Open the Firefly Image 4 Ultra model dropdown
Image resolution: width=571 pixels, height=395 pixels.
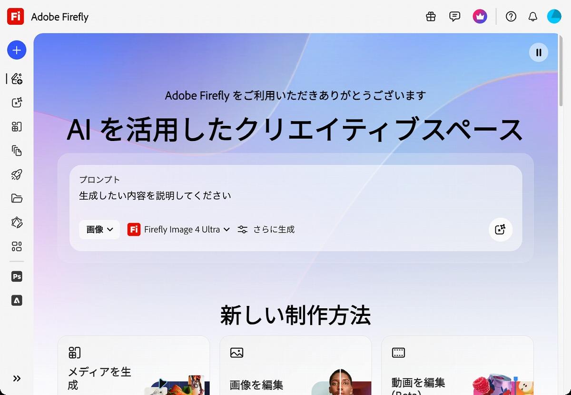tap(179, 230)
